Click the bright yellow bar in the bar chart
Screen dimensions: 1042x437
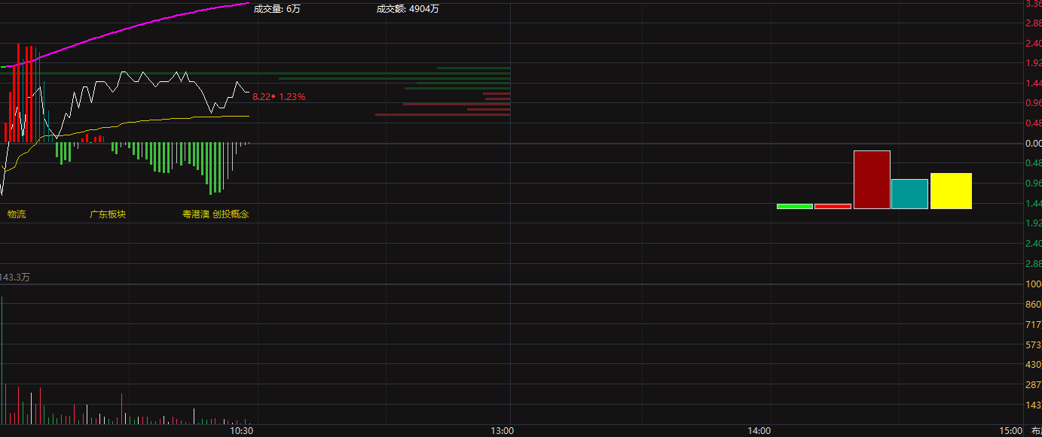coord(951,191)
